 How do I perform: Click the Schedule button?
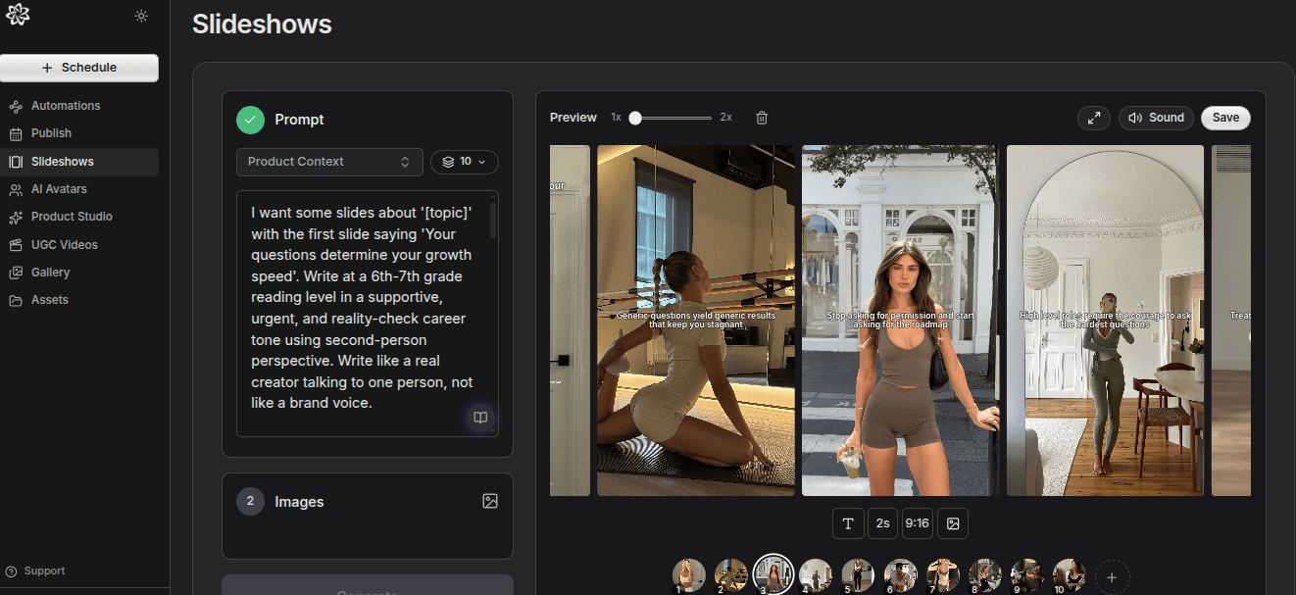click(79, 68)
